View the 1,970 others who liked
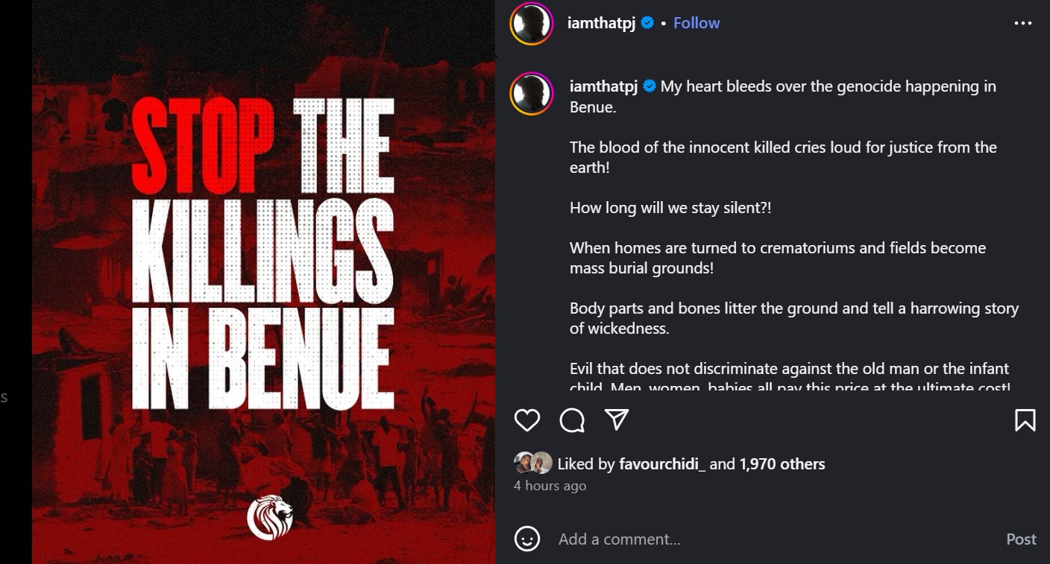Image resolution: width=1050 pixels, height=564 pixels. [x=782, y=464]
